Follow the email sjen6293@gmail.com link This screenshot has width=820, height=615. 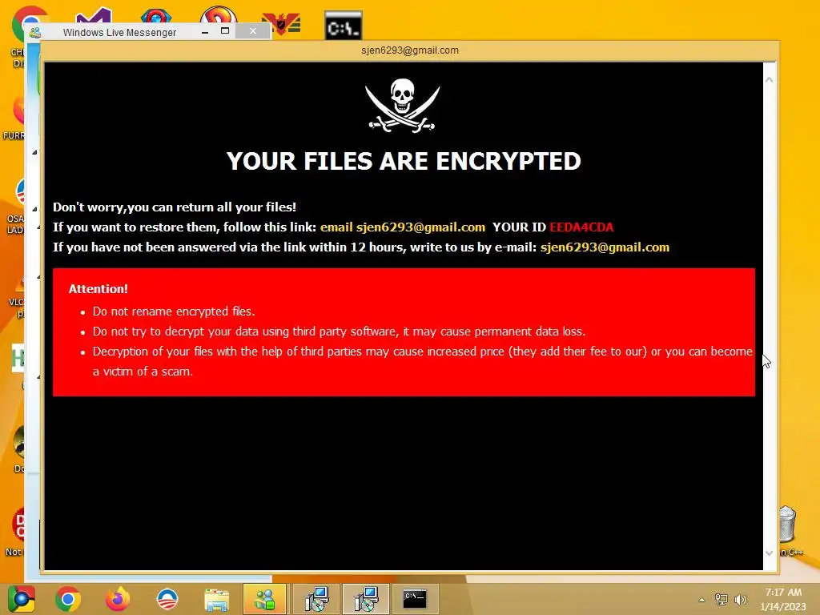403,227
